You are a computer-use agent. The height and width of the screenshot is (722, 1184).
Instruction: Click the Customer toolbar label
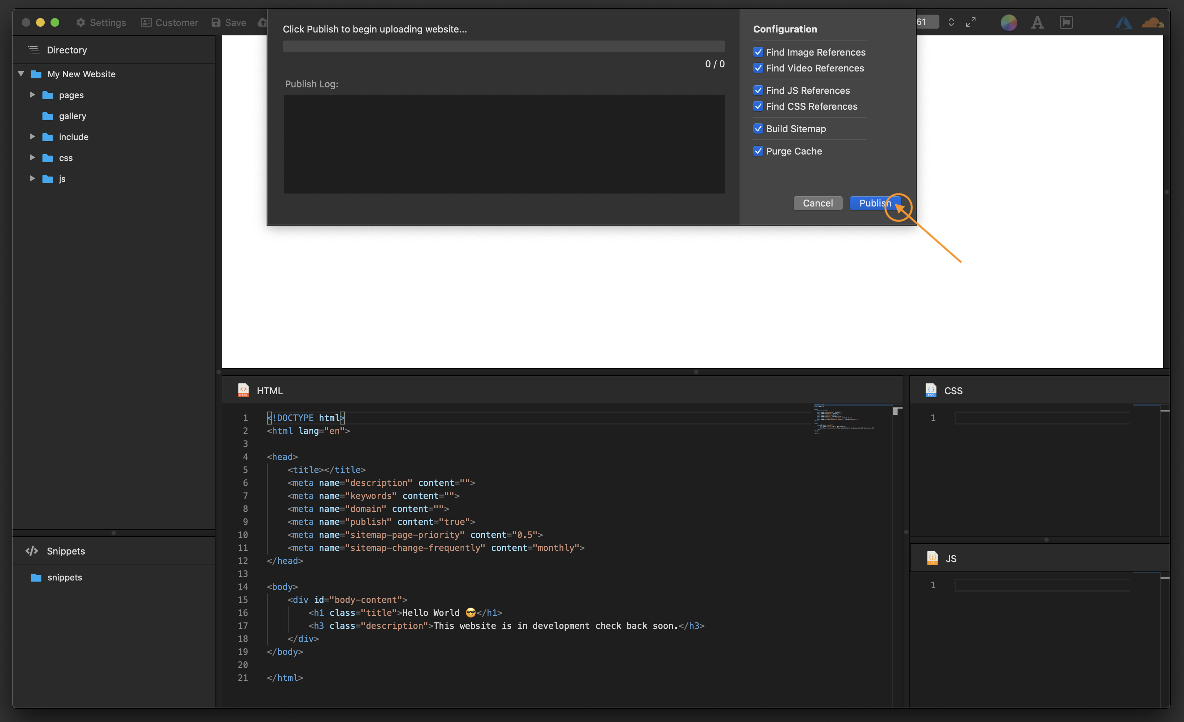177,23
